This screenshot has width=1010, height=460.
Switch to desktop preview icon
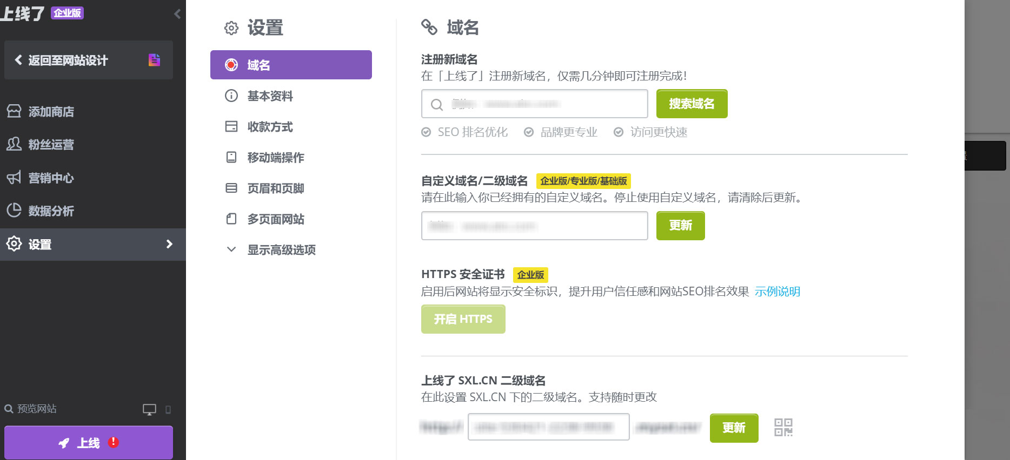tap(149, 410)
